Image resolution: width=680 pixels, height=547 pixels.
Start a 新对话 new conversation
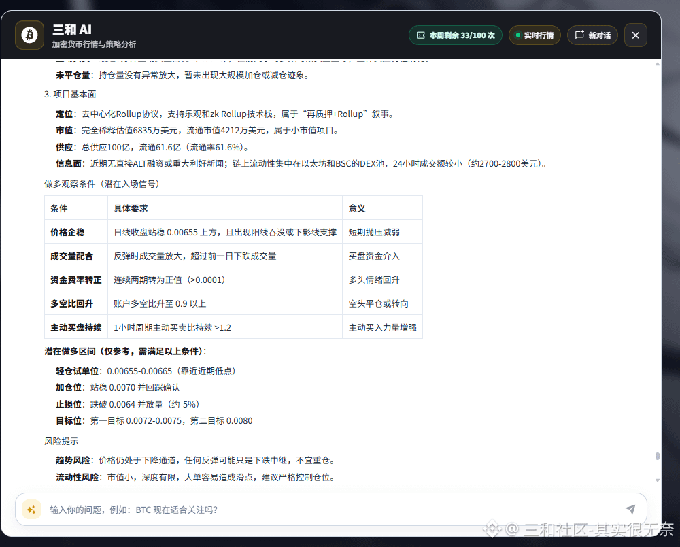(592, 35)
